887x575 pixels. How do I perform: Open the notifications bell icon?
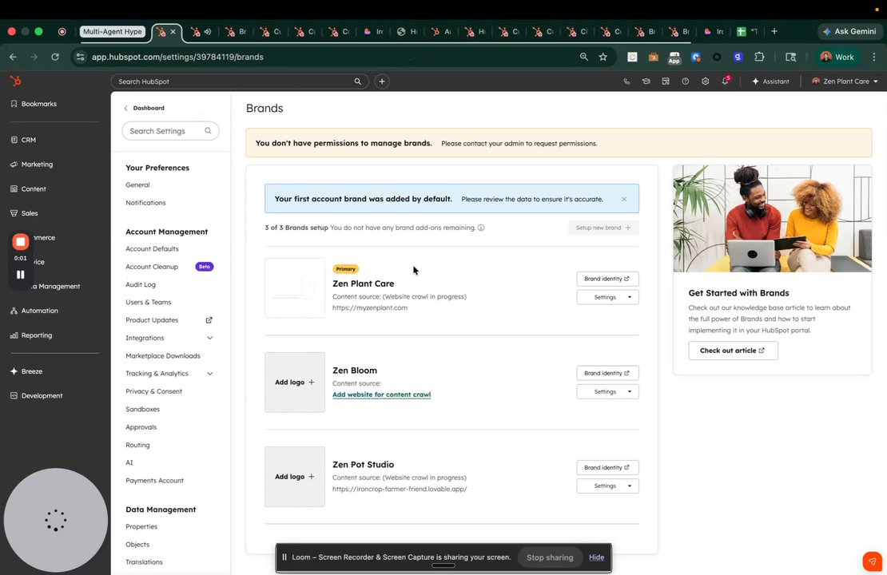(726, 81)
